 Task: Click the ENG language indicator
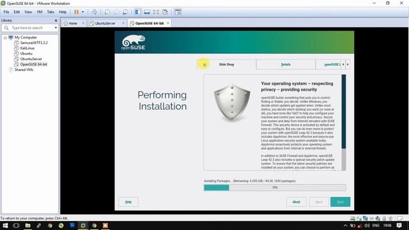pos(376,226)
